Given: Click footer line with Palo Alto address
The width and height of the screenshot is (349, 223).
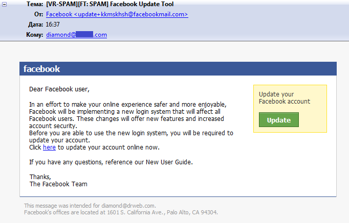Looking at the screenshot, I should [x=121, y=212].
